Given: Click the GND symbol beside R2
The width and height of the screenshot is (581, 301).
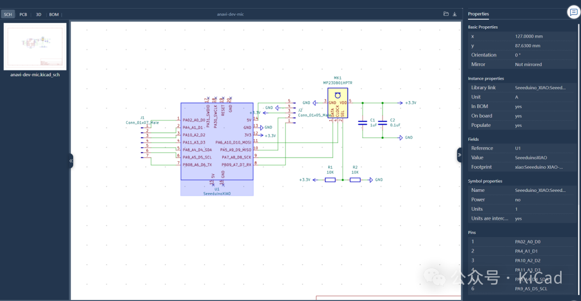Looking at the screenshot, I should pyautogui.click(x=375, y=180).
